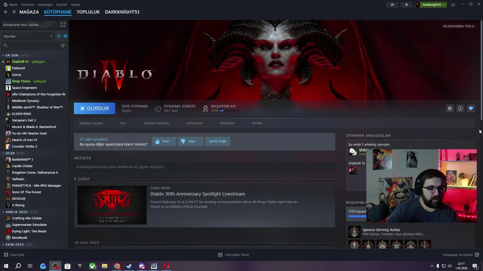Open the Yardım menu
Image resolution: width=483 pixels, height=271 pixels.
click(75, 5)
